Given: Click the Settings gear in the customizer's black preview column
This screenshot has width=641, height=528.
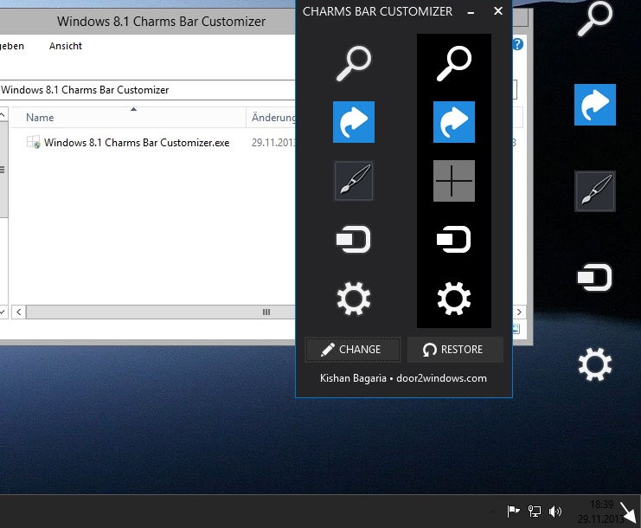Looking at the screenshot, I should coord(454,299).
